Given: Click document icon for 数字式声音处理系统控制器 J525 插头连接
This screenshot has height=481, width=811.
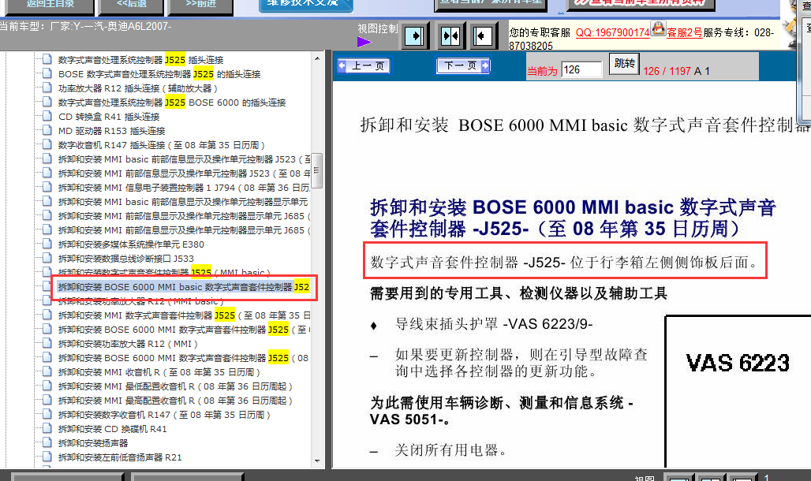Looking at the screenshot, I should click(x=47, y=59).
